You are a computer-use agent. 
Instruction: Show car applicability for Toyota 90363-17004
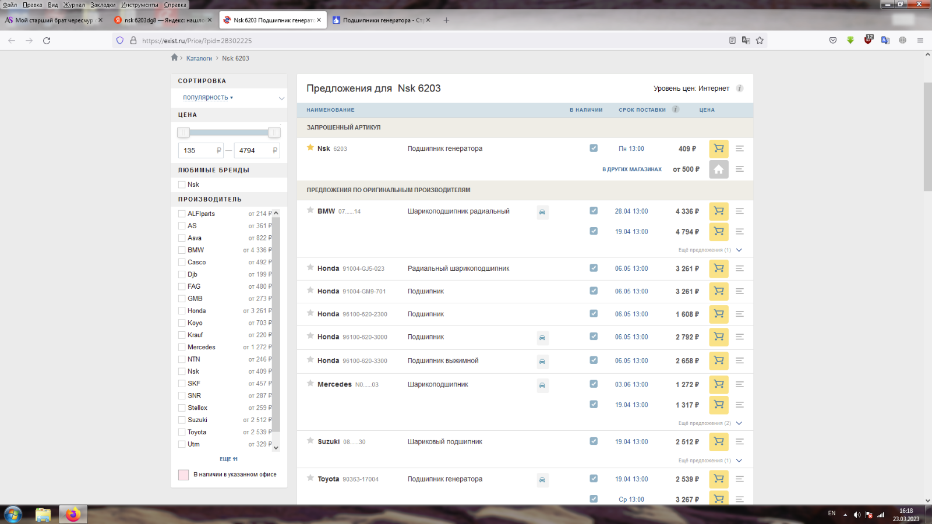(542, 480)
